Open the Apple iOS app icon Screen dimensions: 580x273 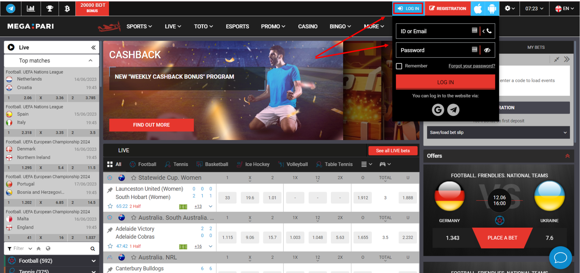[478, 8]
